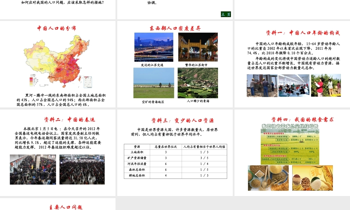Click the corn and 粮 character photo
The image size is (350, 210).
(x=313, y=178)
